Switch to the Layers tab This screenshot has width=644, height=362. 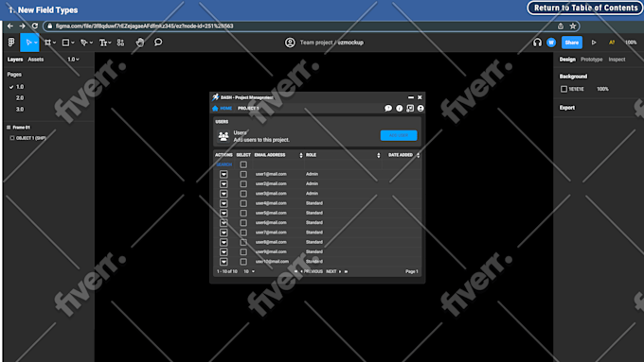pyautogui.click(x=15, y=60)
